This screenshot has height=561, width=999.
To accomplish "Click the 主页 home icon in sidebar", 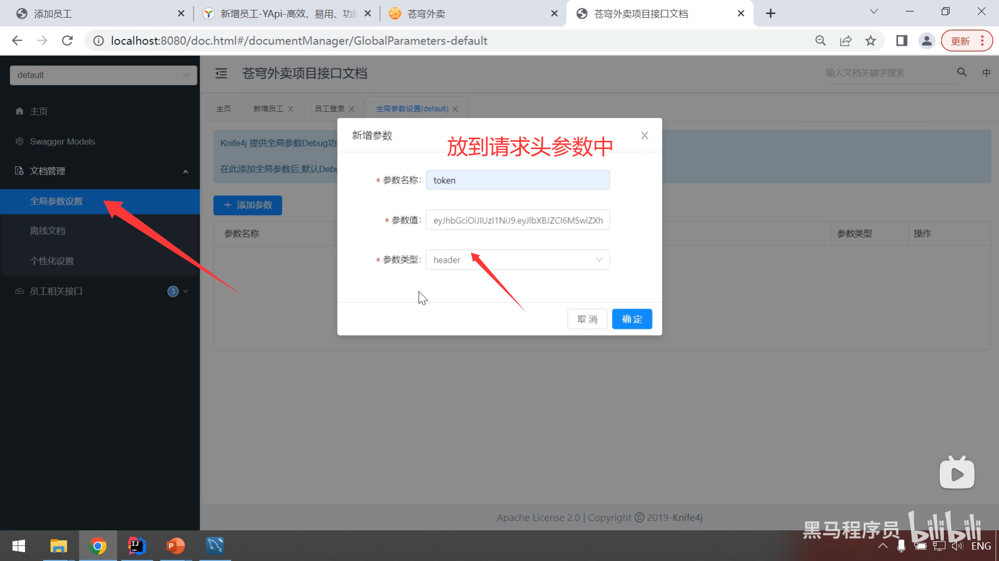I will tap(19, 111).
